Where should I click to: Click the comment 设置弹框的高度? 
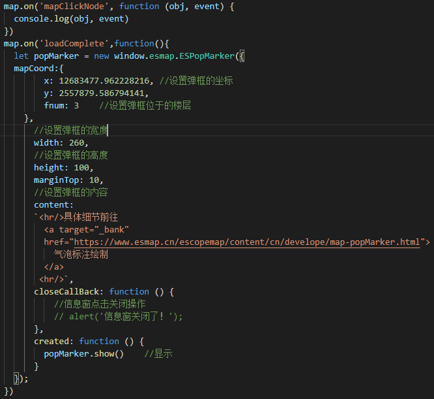point(71,155)
